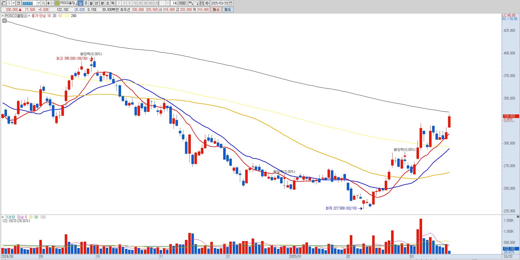Screen dimensions: 520x260
Task: Click the date field 2025/03/20
Action: pyautogui.click(x=219, y=3)
